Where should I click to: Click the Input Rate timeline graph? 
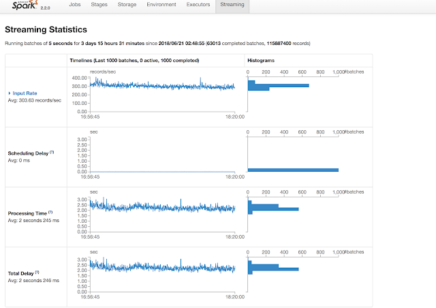[x=162, y=95]
